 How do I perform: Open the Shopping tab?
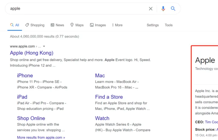click(38, 25)
